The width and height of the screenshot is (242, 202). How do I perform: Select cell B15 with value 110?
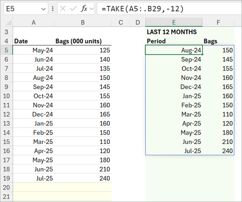[x=83, y=141]
